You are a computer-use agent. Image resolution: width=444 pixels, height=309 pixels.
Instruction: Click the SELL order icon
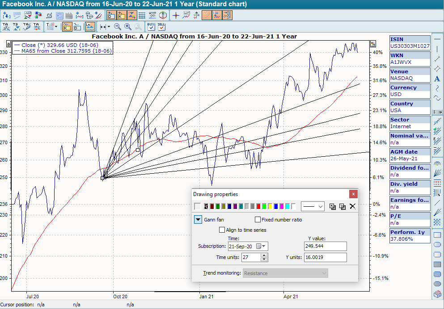point(161,27)
